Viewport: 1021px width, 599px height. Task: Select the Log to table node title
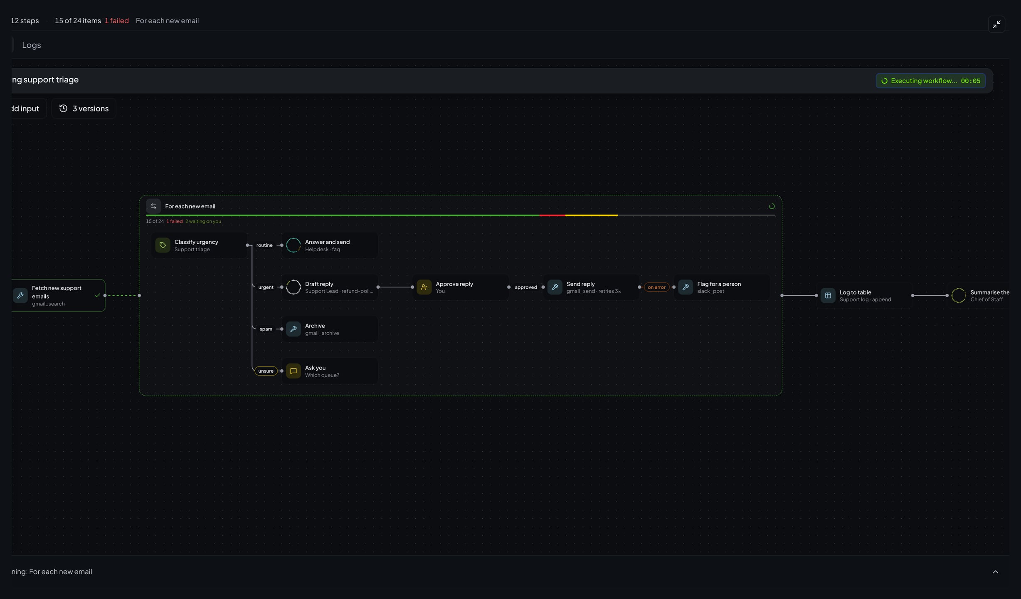855,292
